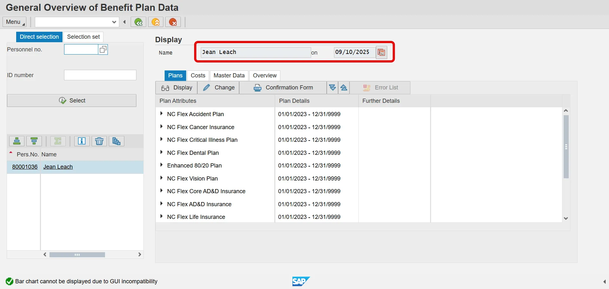Click the Collapse all nodes icon

(x=344, y=88)
